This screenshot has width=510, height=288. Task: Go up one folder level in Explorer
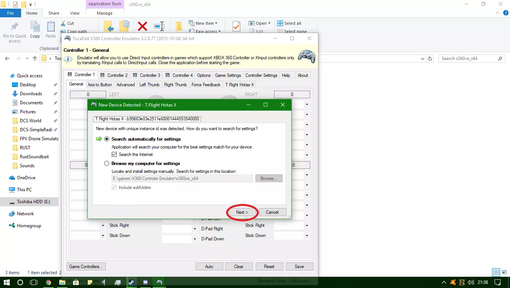(35, 58)
